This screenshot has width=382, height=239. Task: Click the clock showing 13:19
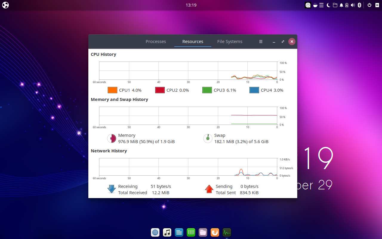click(x=191, y=5)
